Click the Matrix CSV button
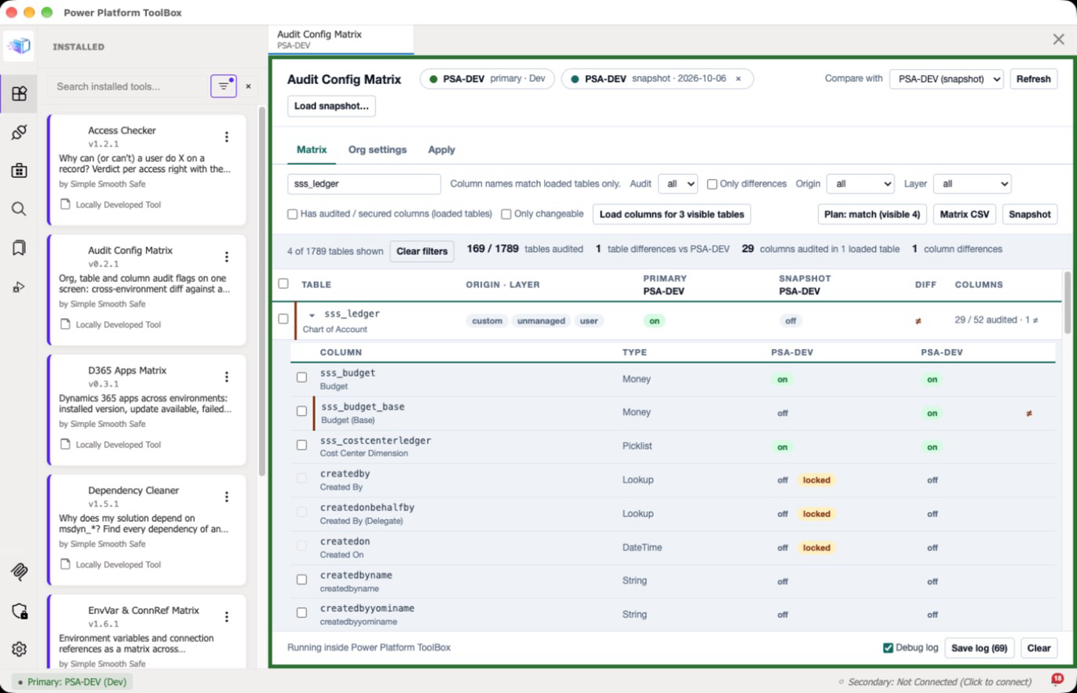Image resolution: width=1077 pixels, height=693 pixels. [965, 214]
